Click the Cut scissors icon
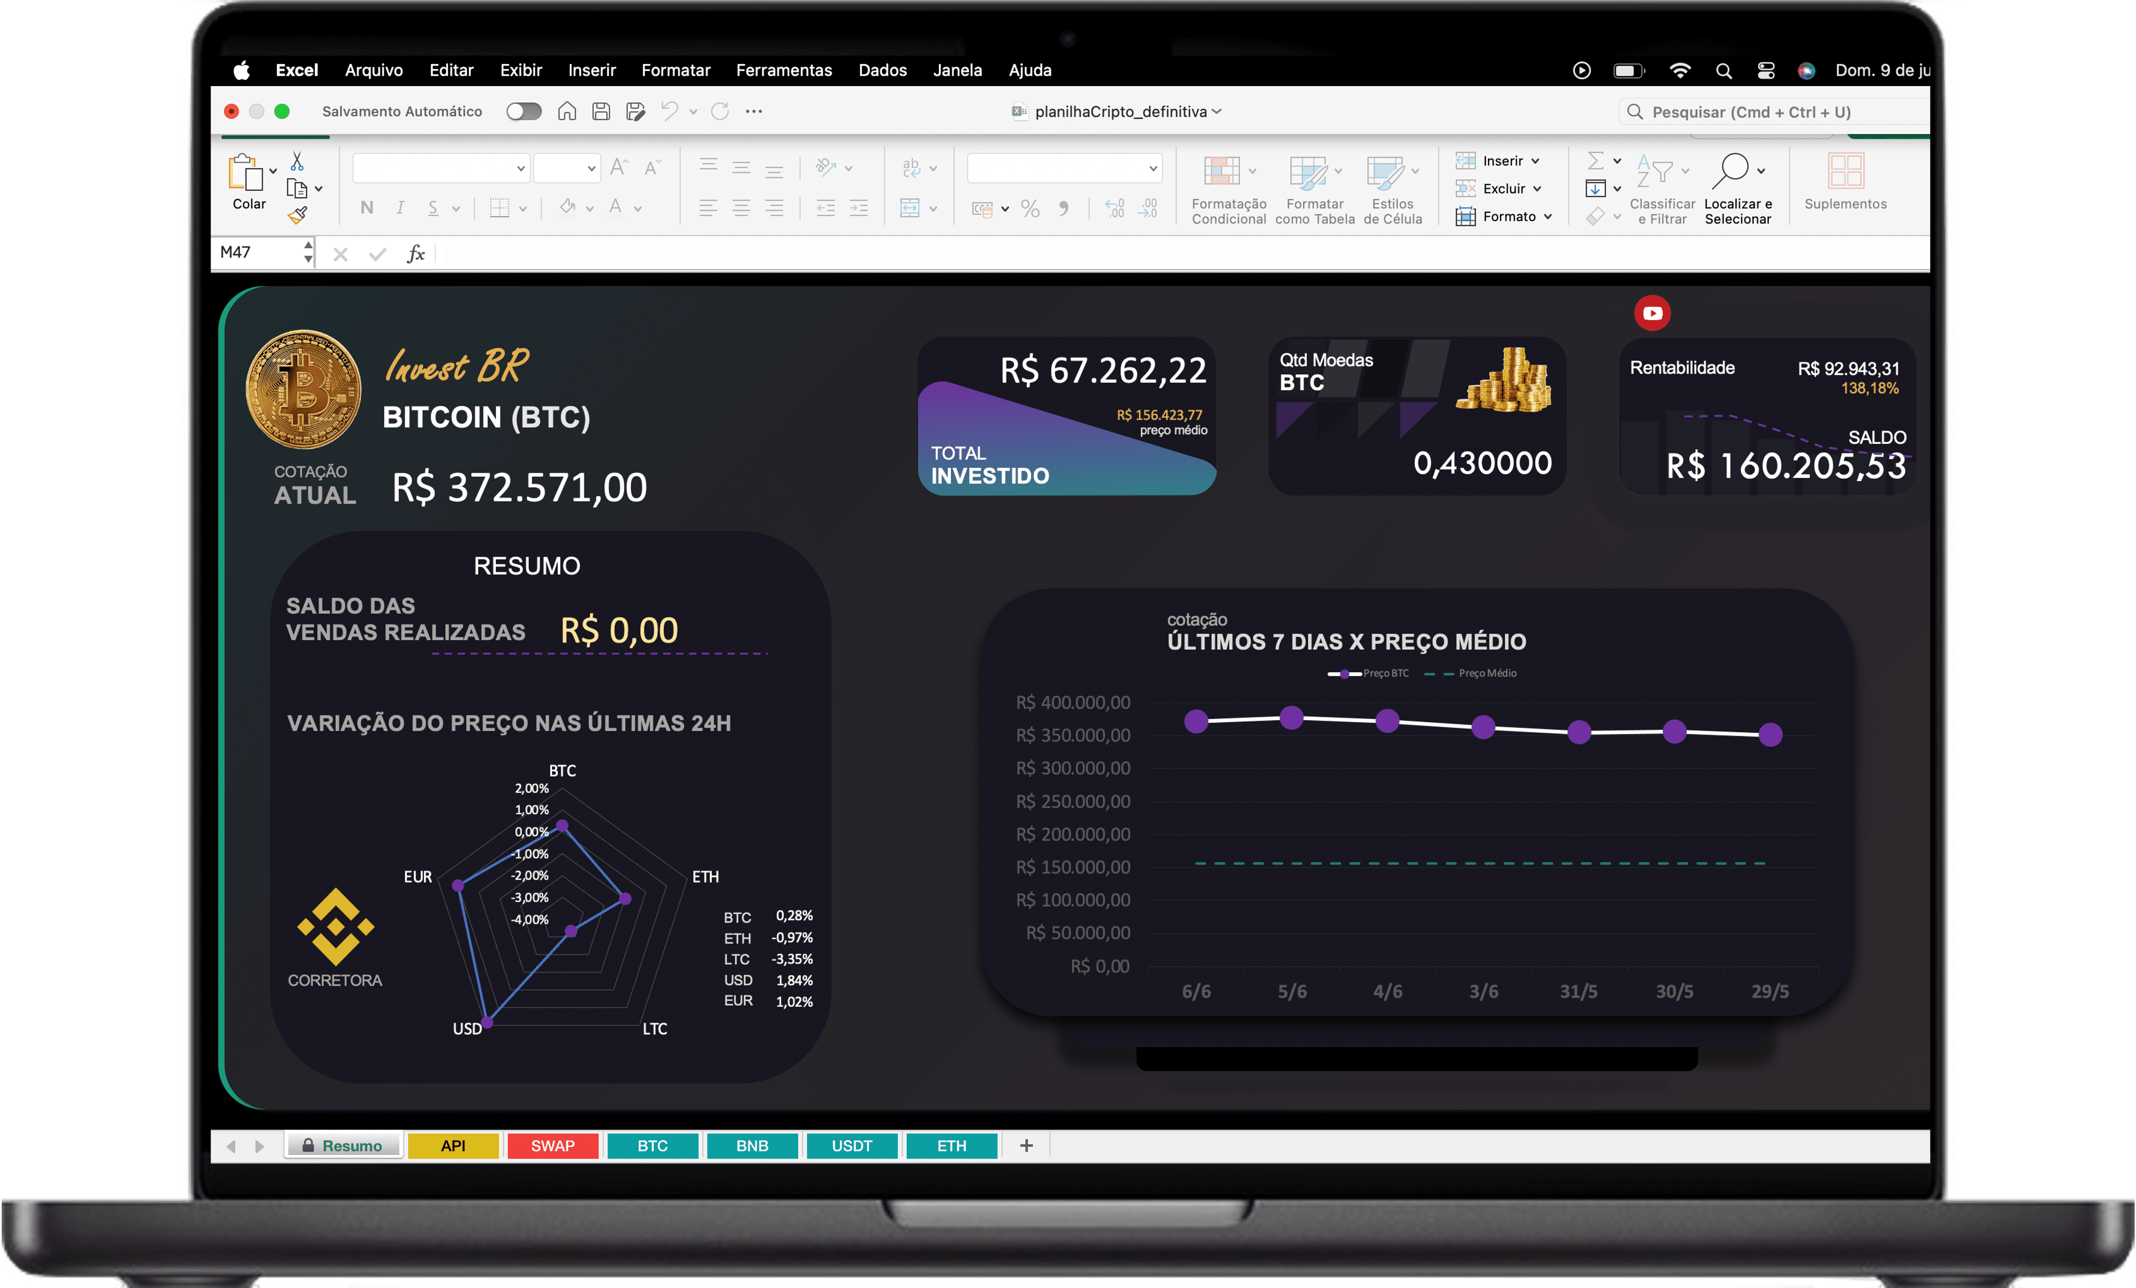 click(297, 161)
